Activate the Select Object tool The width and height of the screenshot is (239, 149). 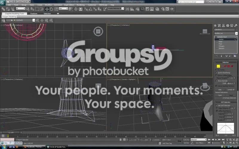coord(27,9)
